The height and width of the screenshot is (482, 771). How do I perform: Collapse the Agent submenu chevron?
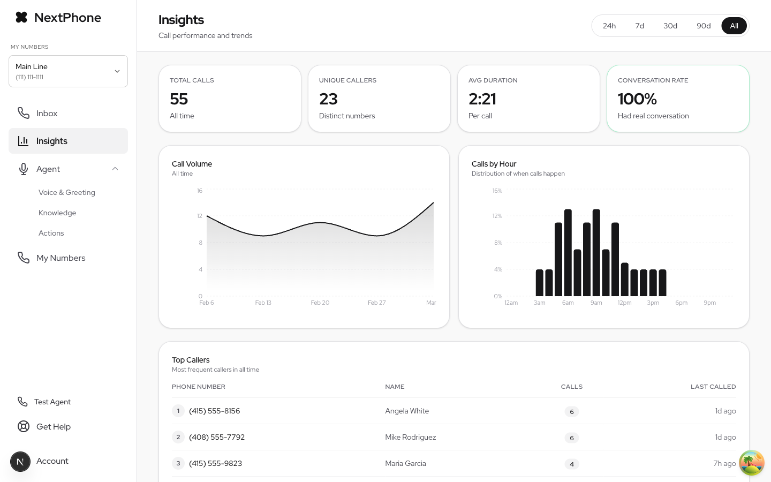coord(115,169)
